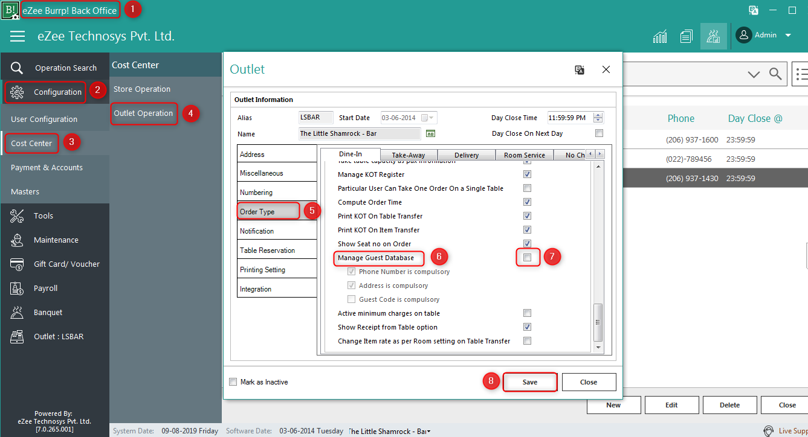Check the Mark as Inactive checkbox

[x=233, y=382]
